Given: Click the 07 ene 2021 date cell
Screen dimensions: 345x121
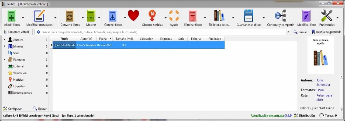Looking at the screenshot, I should click(x=104, y=45).
